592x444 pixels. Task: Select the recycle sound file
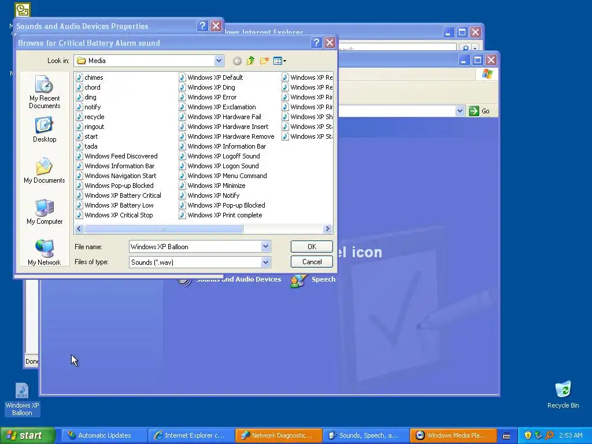pos(90,117)
